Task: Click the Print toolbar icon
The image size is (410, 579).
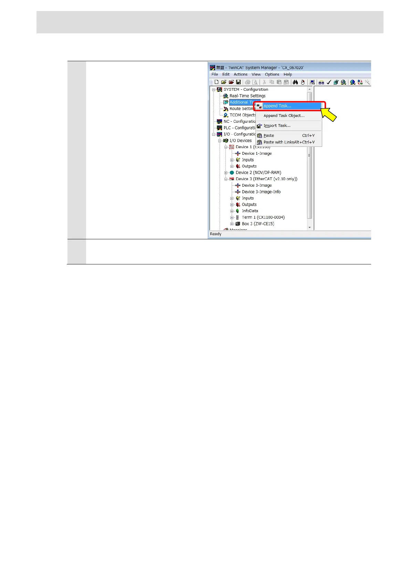Action: (x=248, y=82)
